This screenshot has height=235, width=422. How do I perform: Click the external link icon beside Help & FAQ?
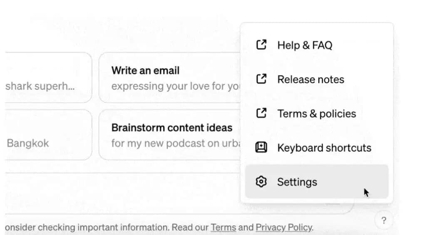261,45
